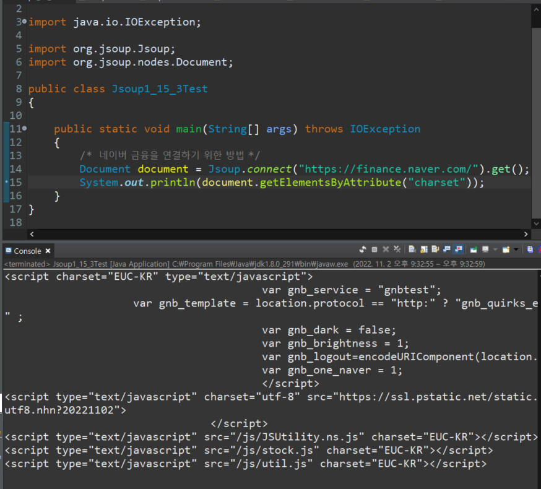Click the Remove Launch single X icon

click(x=386, y=249)
